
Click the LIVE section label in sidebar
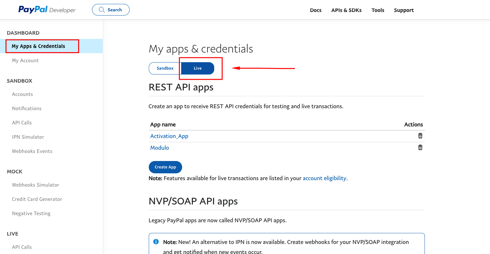point(12,234)
